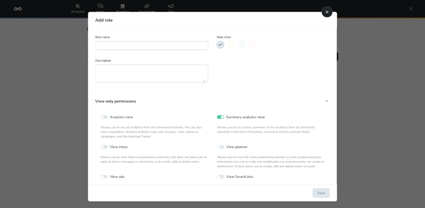This screenshot has width=425, height=208.
Task: Select the pale yellow role color swatch
Action: click(231, 45)
